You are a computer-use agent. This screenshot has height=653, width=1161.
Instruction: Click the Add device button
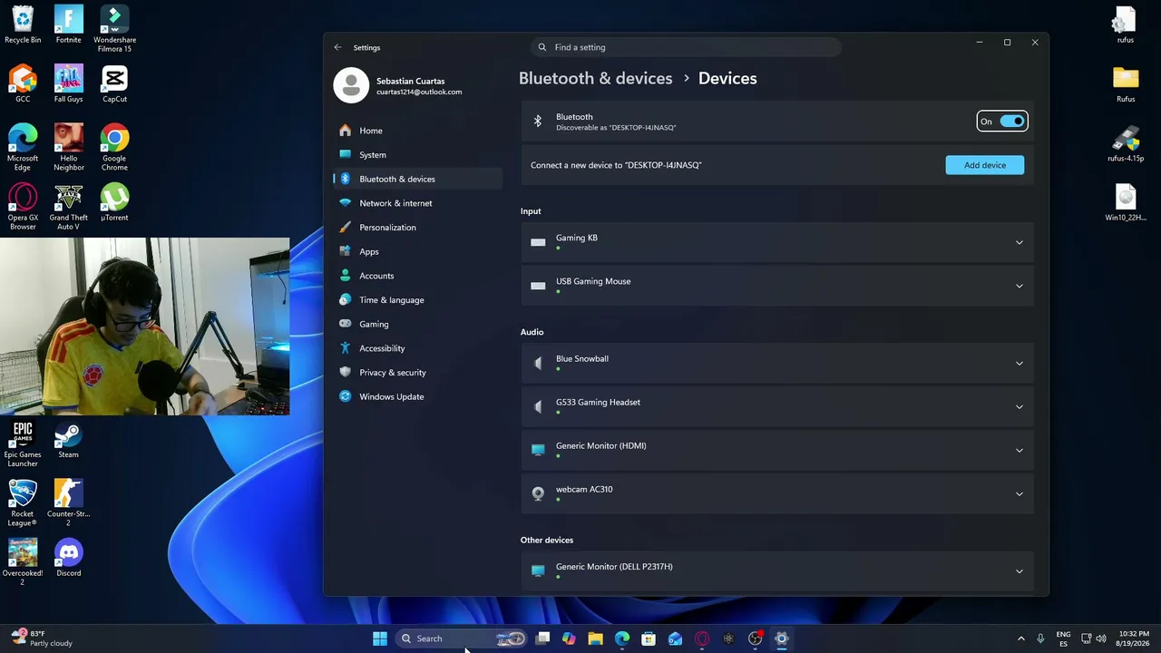tap(985, 165)
